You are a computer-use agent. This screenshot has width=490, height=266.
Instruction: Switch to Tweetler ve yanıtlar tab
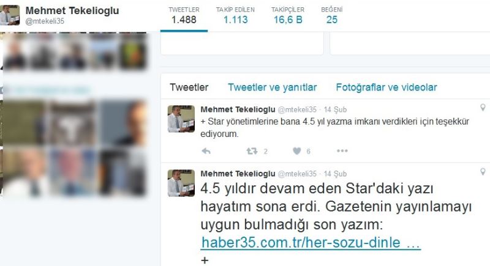click(272, 87)
